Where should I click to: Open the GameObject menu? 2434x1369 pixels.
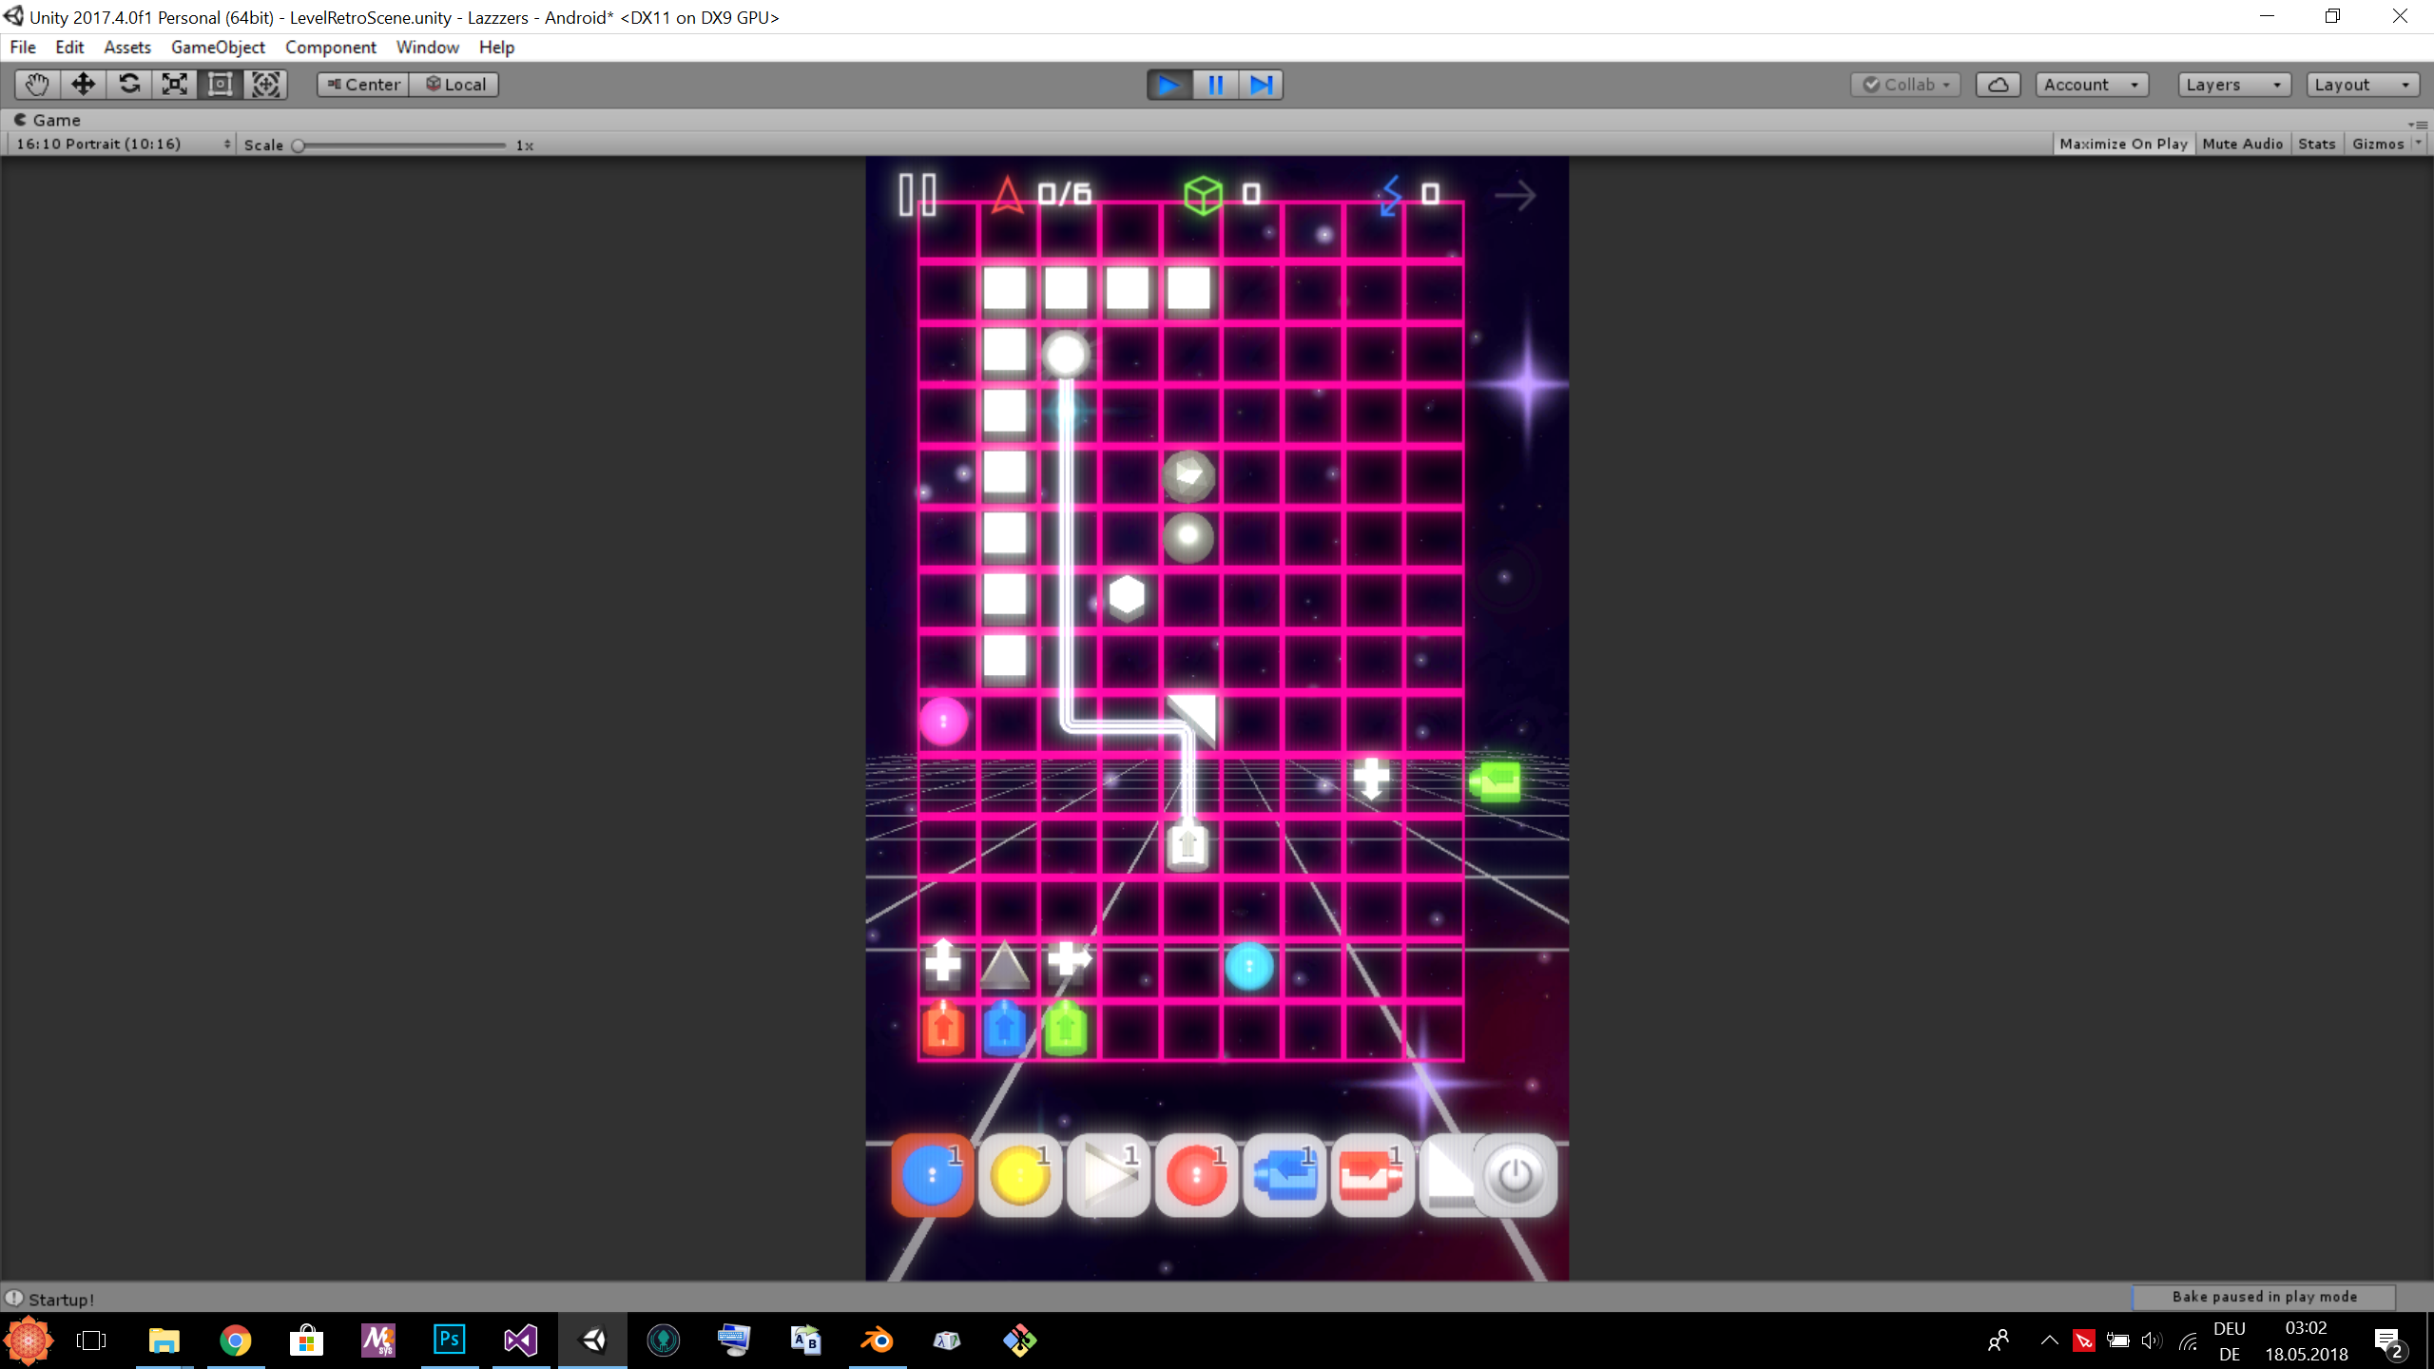tap(218, 47)
